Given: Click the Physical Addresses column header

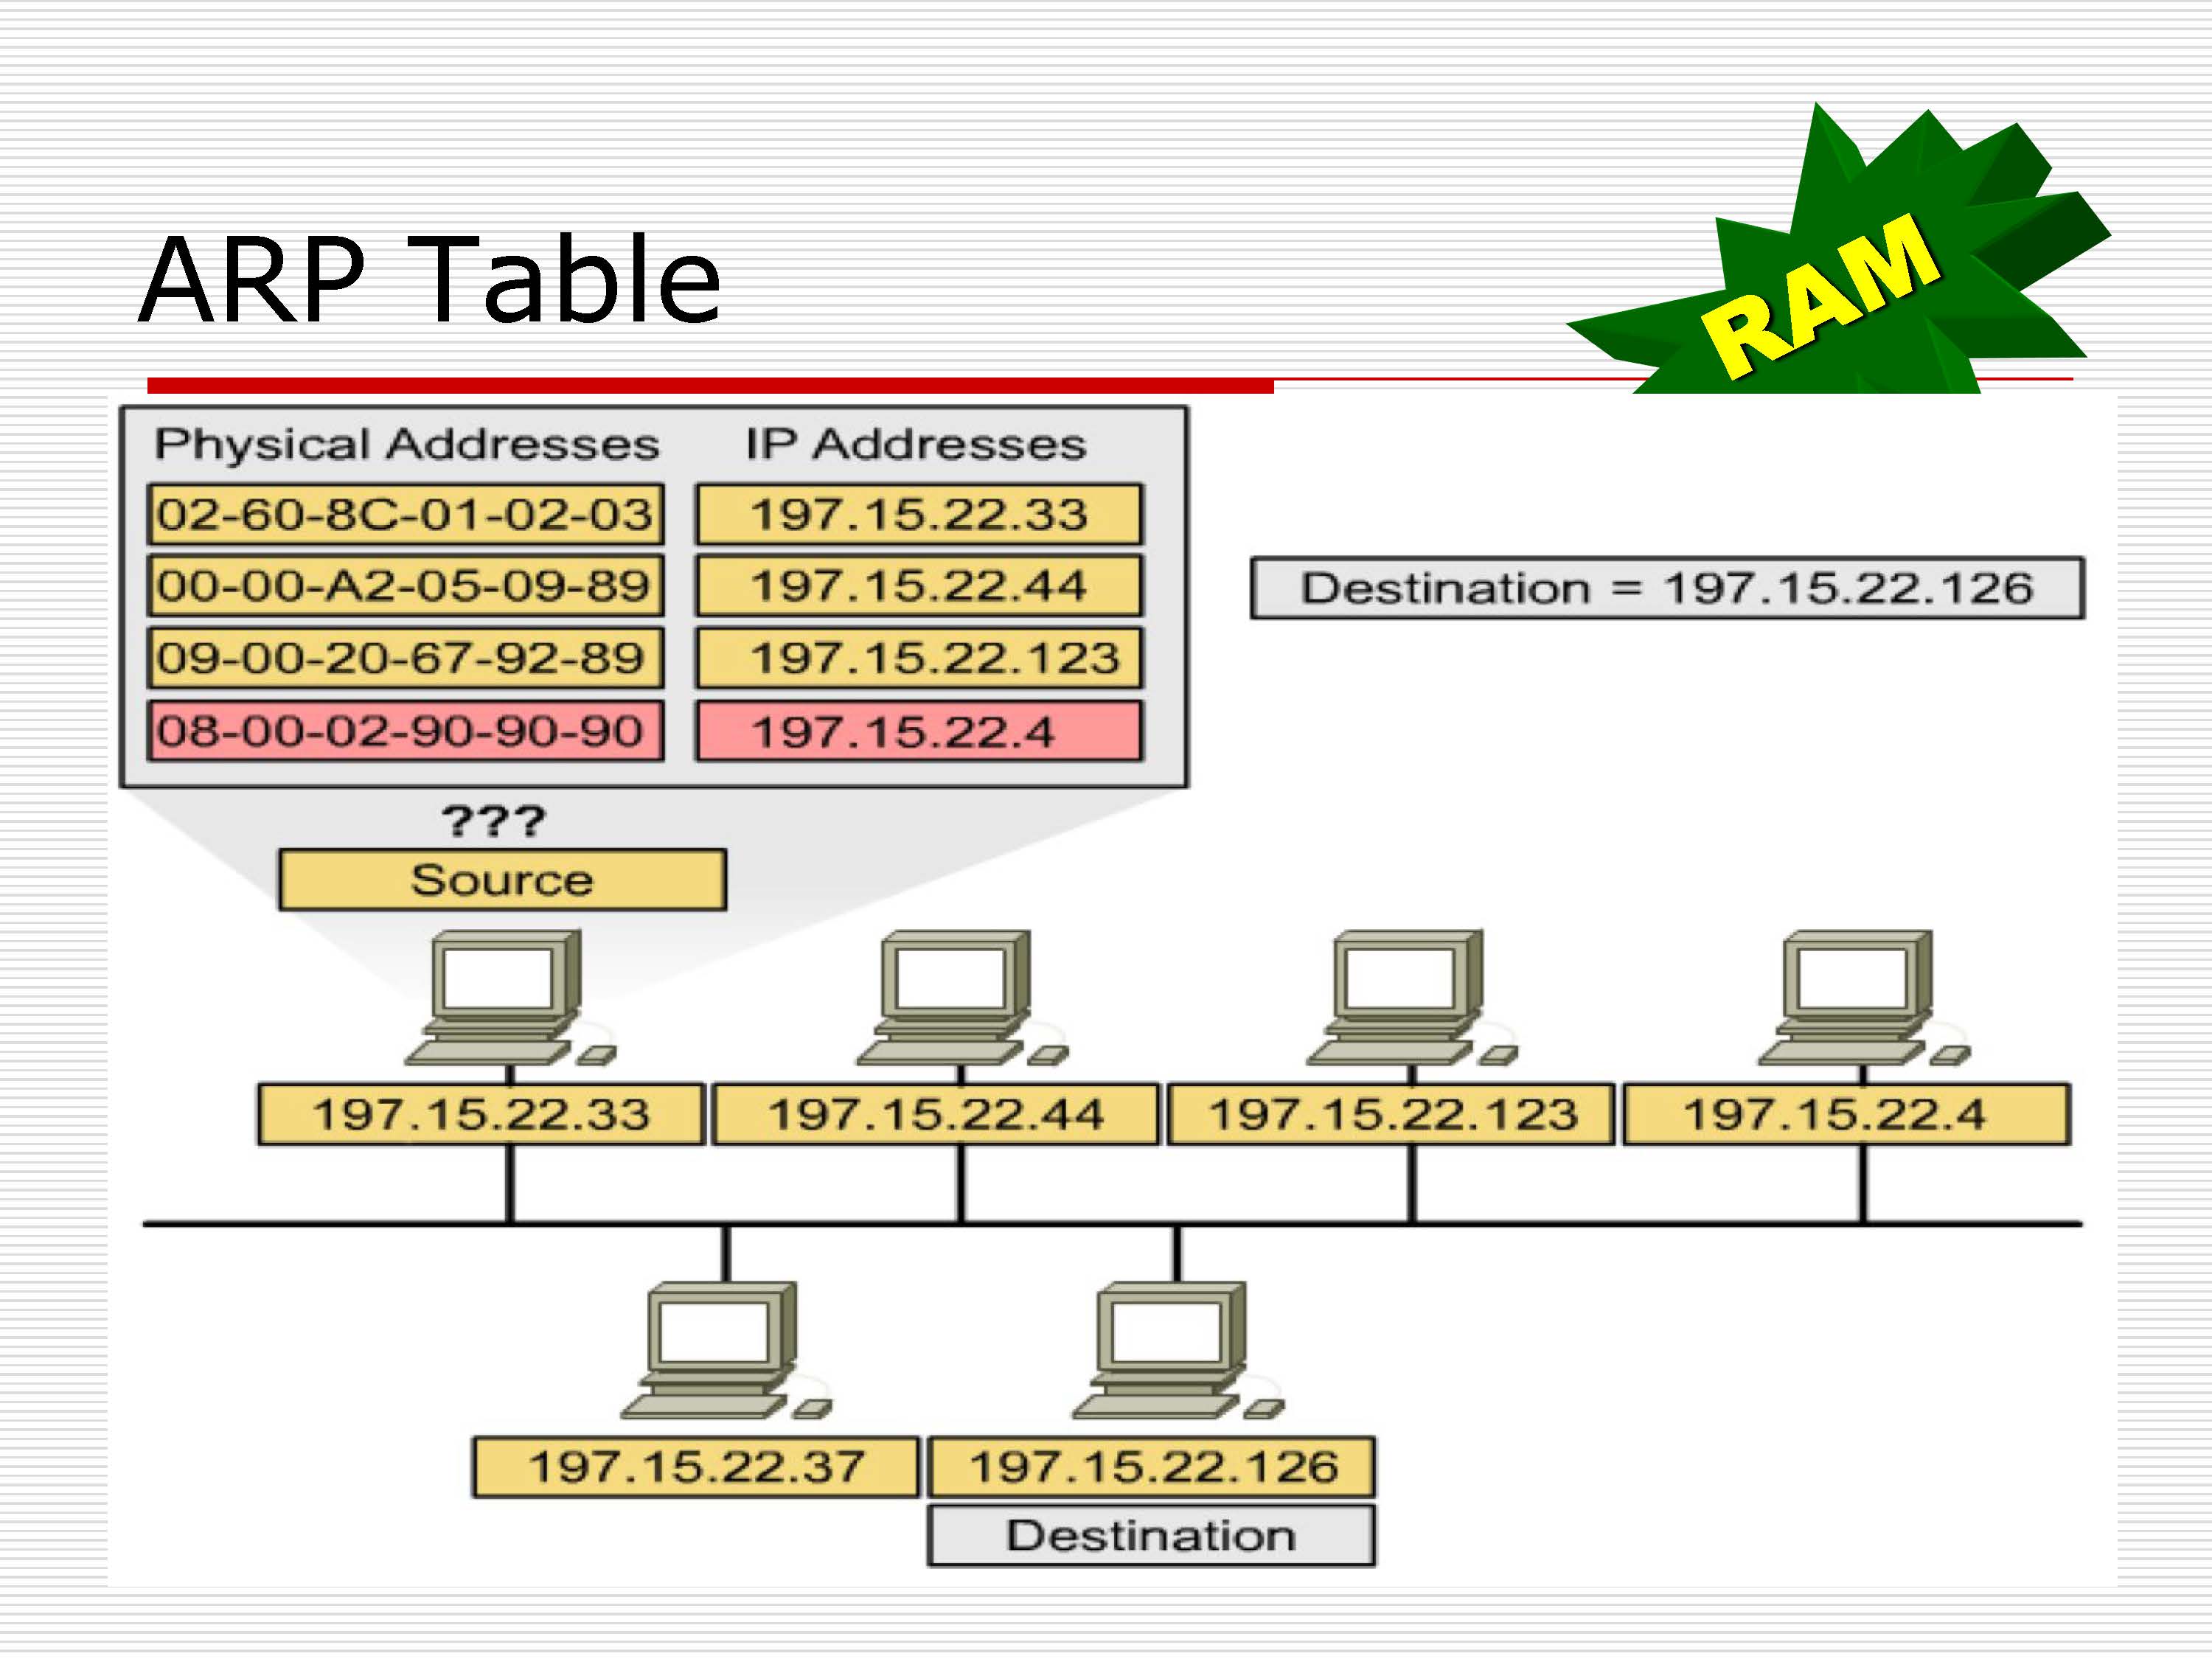Looking at the screenshot, I should [x=406, y=444].
